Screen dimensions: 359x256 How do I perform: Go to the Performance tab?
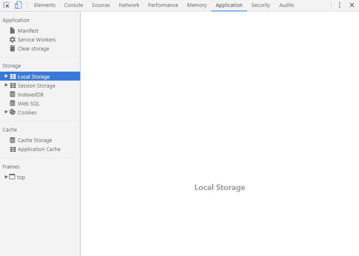(163, 5)
